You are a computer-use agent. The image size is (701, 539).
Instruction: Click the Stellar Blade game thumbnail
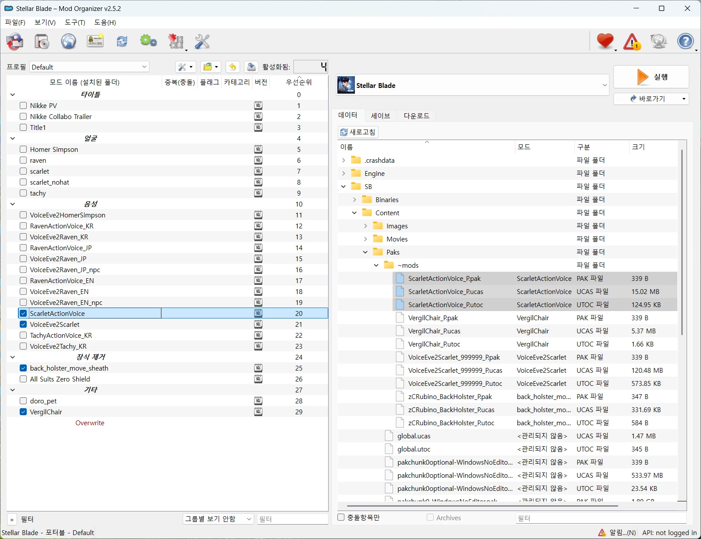point(346,85)
